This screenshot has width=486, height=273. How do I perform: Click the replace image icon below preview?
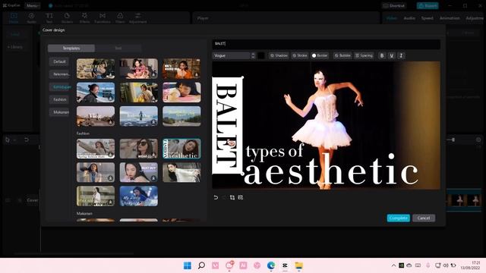click(241, 197)
